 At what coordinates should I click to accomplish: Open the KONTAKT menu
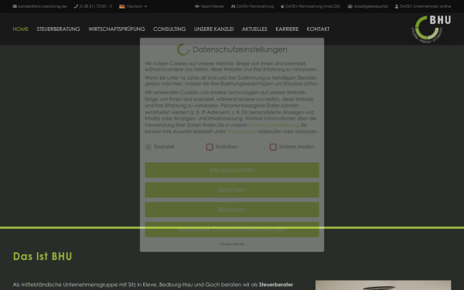pos(318,29)
